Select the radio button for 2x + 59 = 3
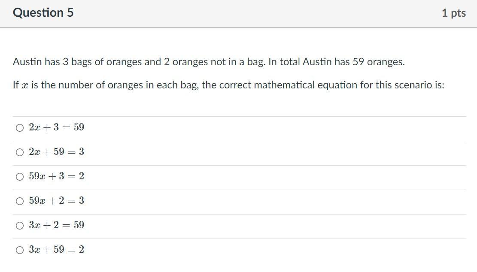Screen dimensions: 477x272 point(19,152)
